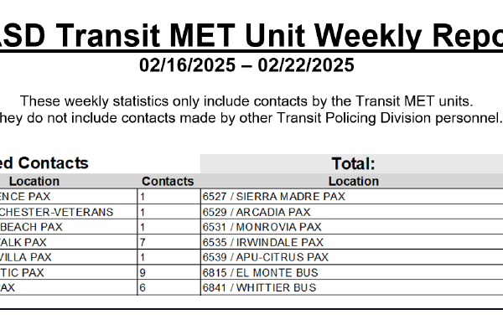
Task: Click the 02/16/2025 – 02/22/2025 date range
Action: pos(246,64)
